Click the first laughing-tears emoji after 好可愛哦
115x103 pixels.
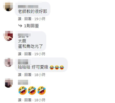(x=52, y=67)
